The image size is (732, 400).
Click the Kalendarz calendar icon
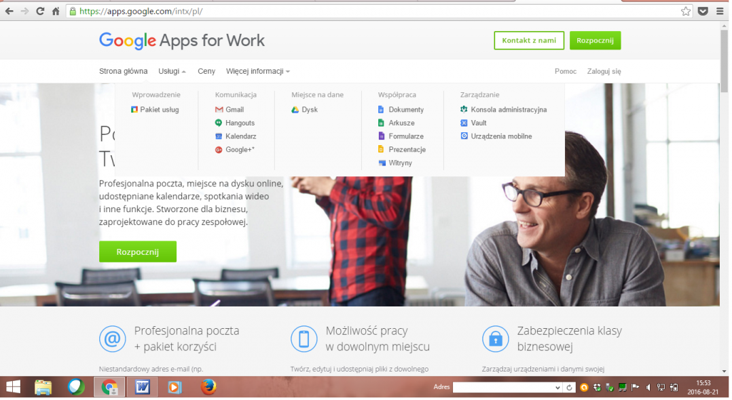pos(219,136)
